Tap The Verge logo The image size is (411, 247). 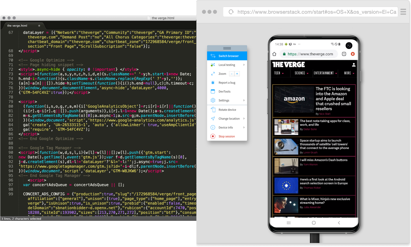289,65
